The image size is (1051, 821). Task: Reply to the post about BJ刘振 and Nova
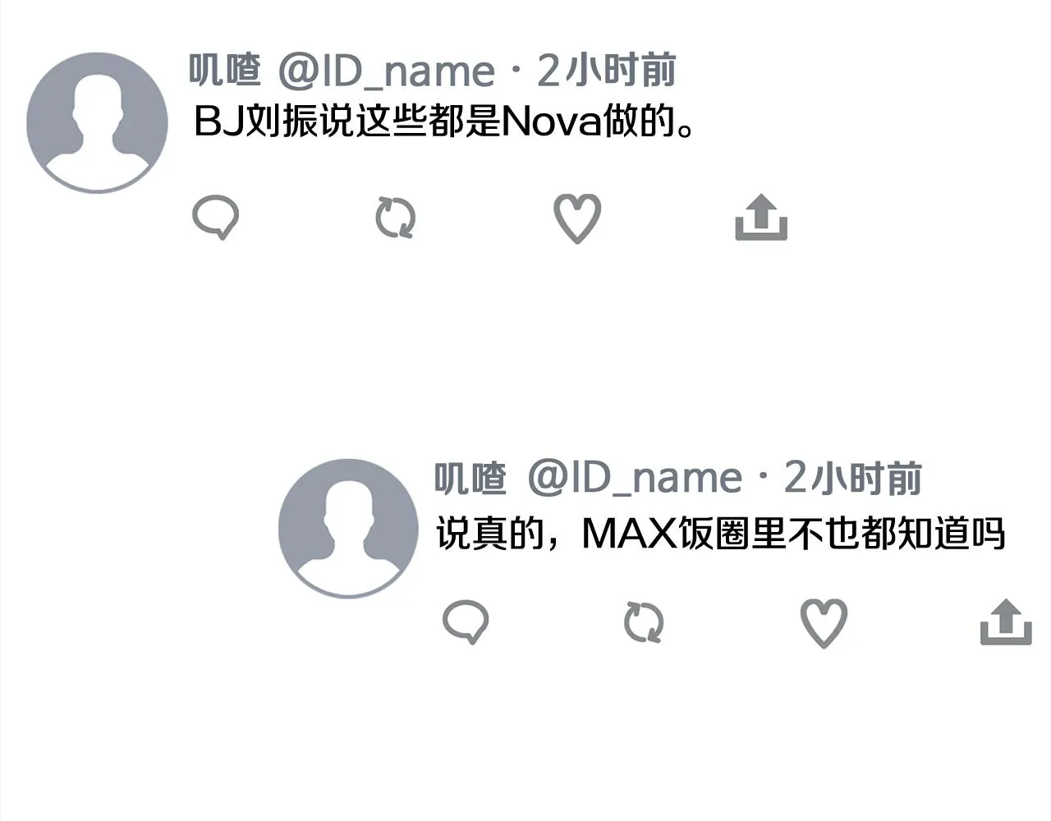216,218
